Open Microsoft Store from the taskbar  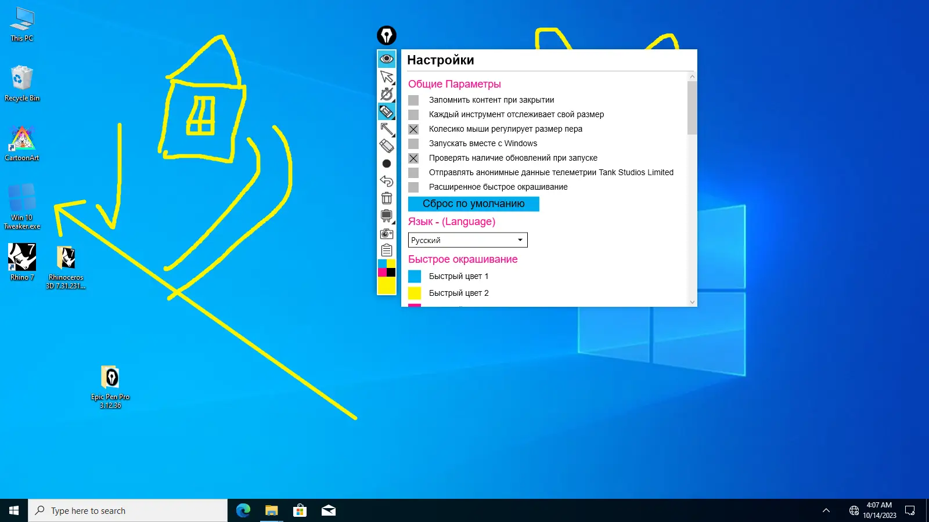300,510
